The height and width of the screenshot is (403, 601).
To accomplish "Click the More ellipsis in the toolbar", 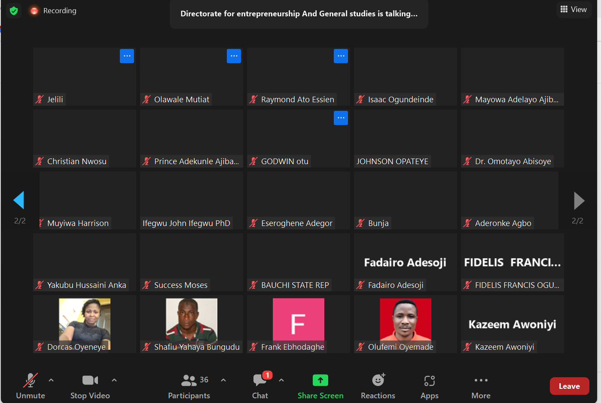I will click(x=481, y=380).
